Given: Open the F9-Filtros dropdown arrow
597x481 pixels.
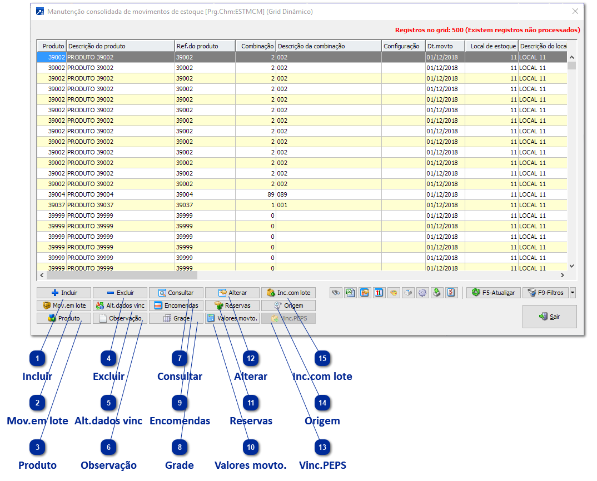Looking at the screenshot, I should [573, 293].
